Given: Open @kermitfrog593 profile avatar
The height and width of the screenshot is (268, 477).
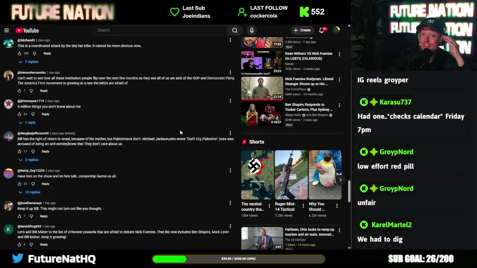Looking at the screenshot, I should point(8,229).
